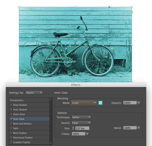Click the Choke 100% field
The width and height of the screenshot is (152, 146).
pyautogui.click(x=78, y=134)
